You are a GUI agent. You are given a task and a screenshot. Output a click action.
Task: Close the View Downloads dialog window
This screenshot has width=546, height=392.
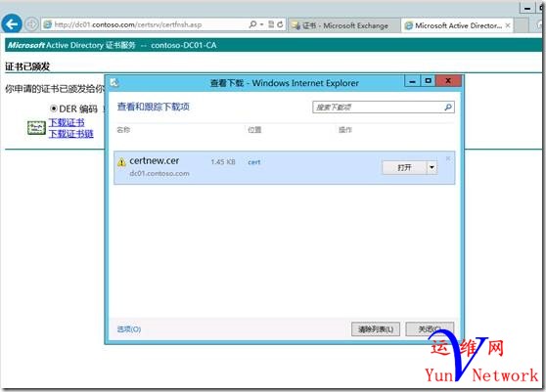click(x=448, y=81)
